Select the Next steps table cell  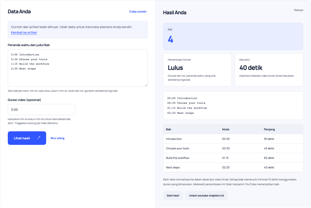(173, 167)
